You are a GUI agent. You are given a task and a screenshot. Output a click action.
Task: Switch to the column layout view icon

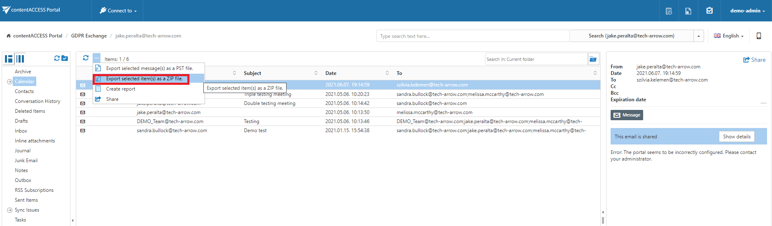20,59
